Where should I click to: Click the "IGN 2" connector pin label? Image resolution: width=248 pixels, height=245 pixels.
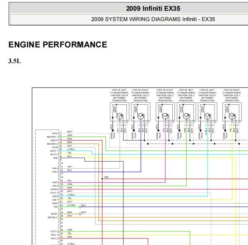pos(55,186)
